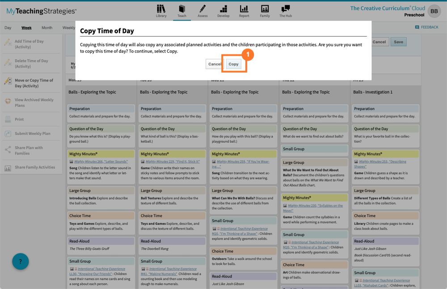Switch to the Month tab
The width and height of the screenshot is (447, 289).
(x=46, y=27)
